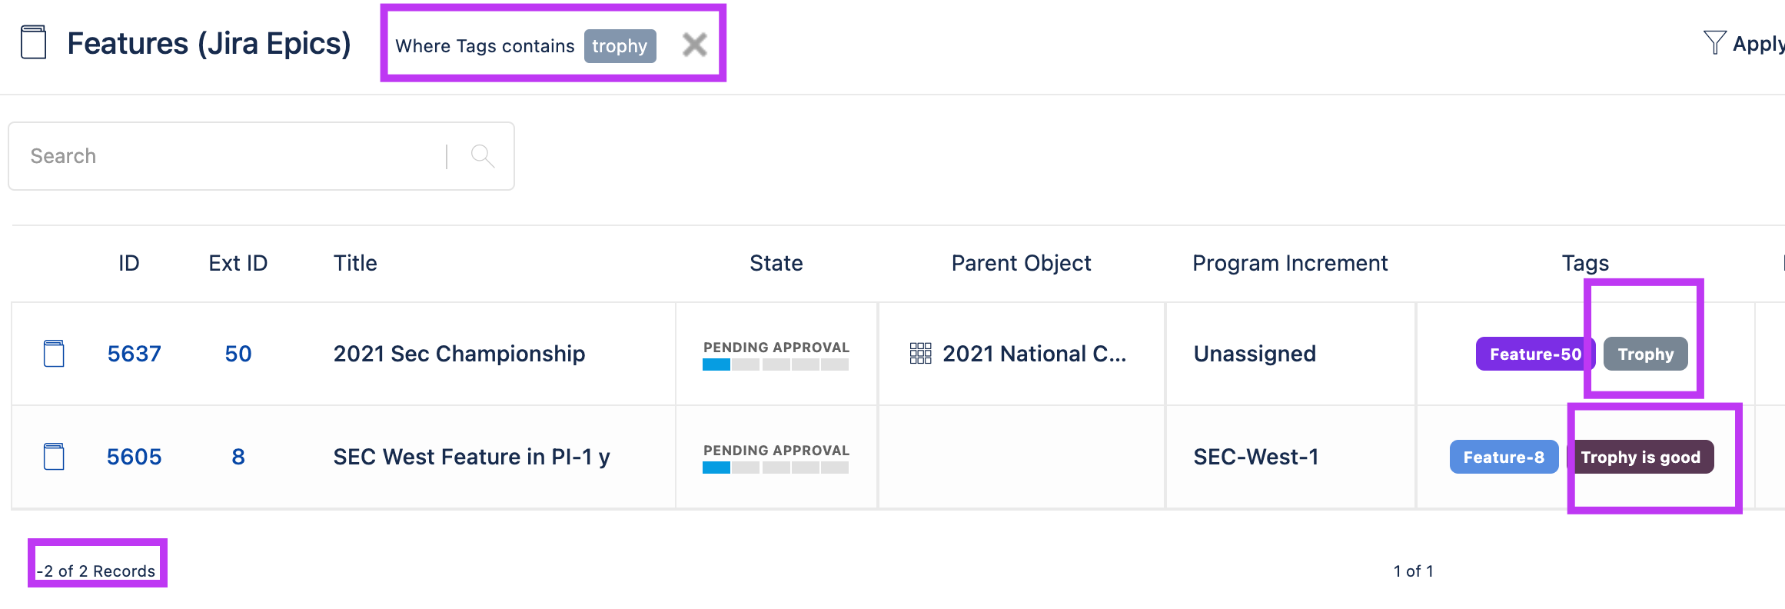Click the search magnifier icon
The height and width of the screenshot is (609, 1785).
tap(482, 156)
